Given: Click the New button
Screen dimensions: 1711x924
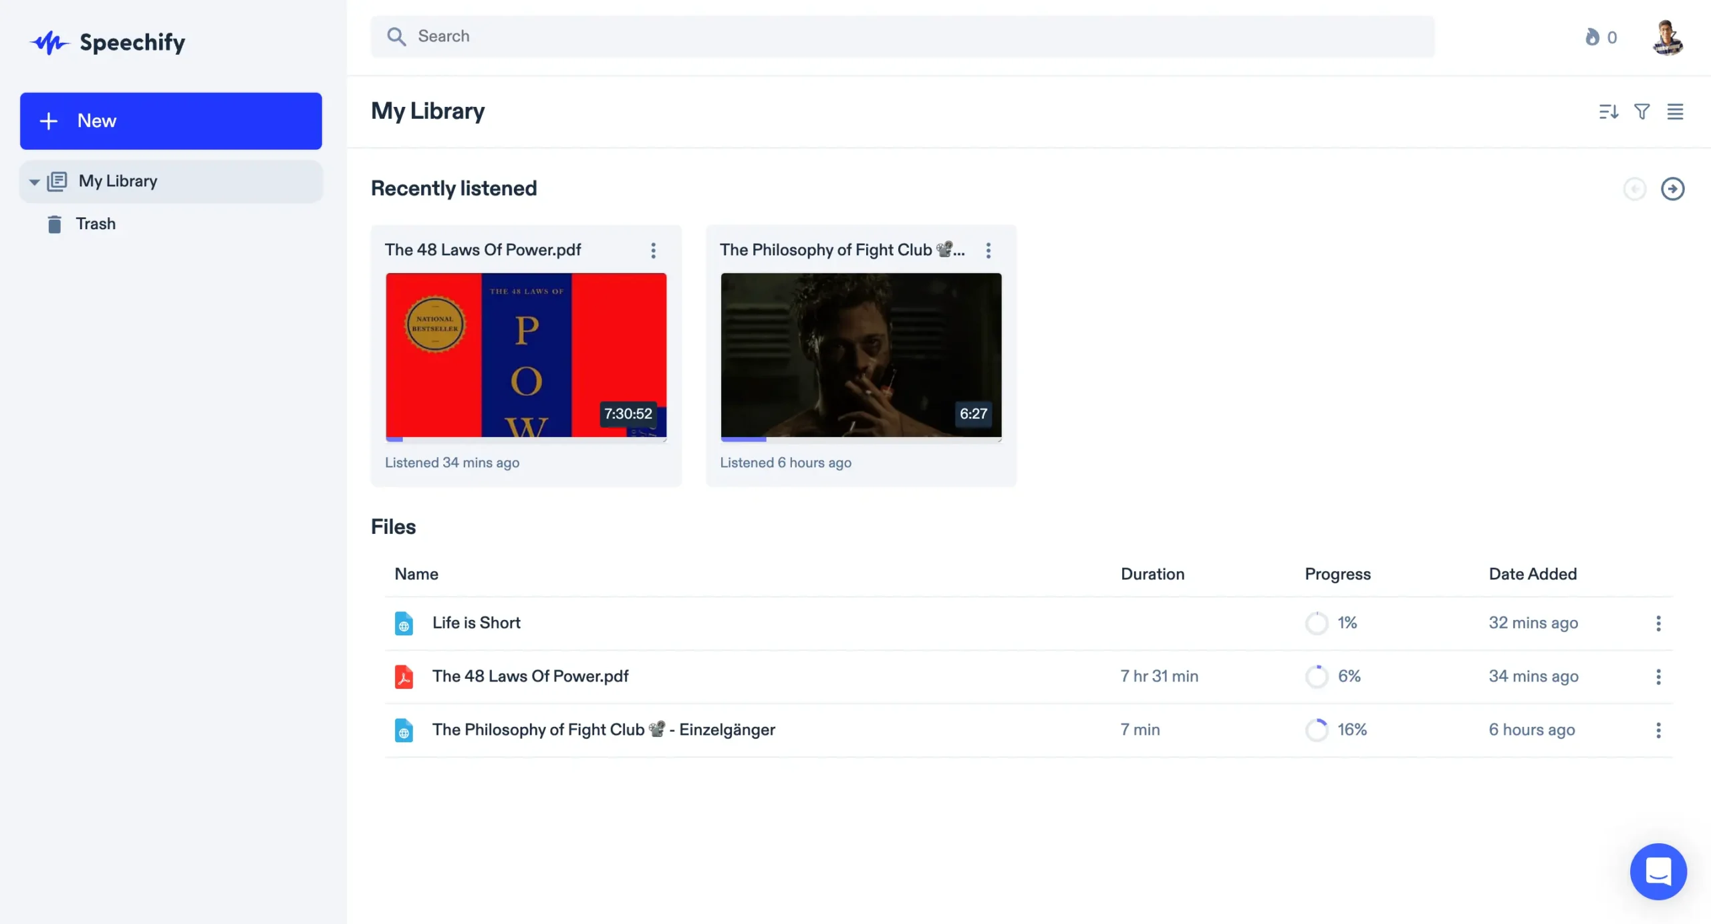Looking at the screenshot, I should tap(171, 121).
